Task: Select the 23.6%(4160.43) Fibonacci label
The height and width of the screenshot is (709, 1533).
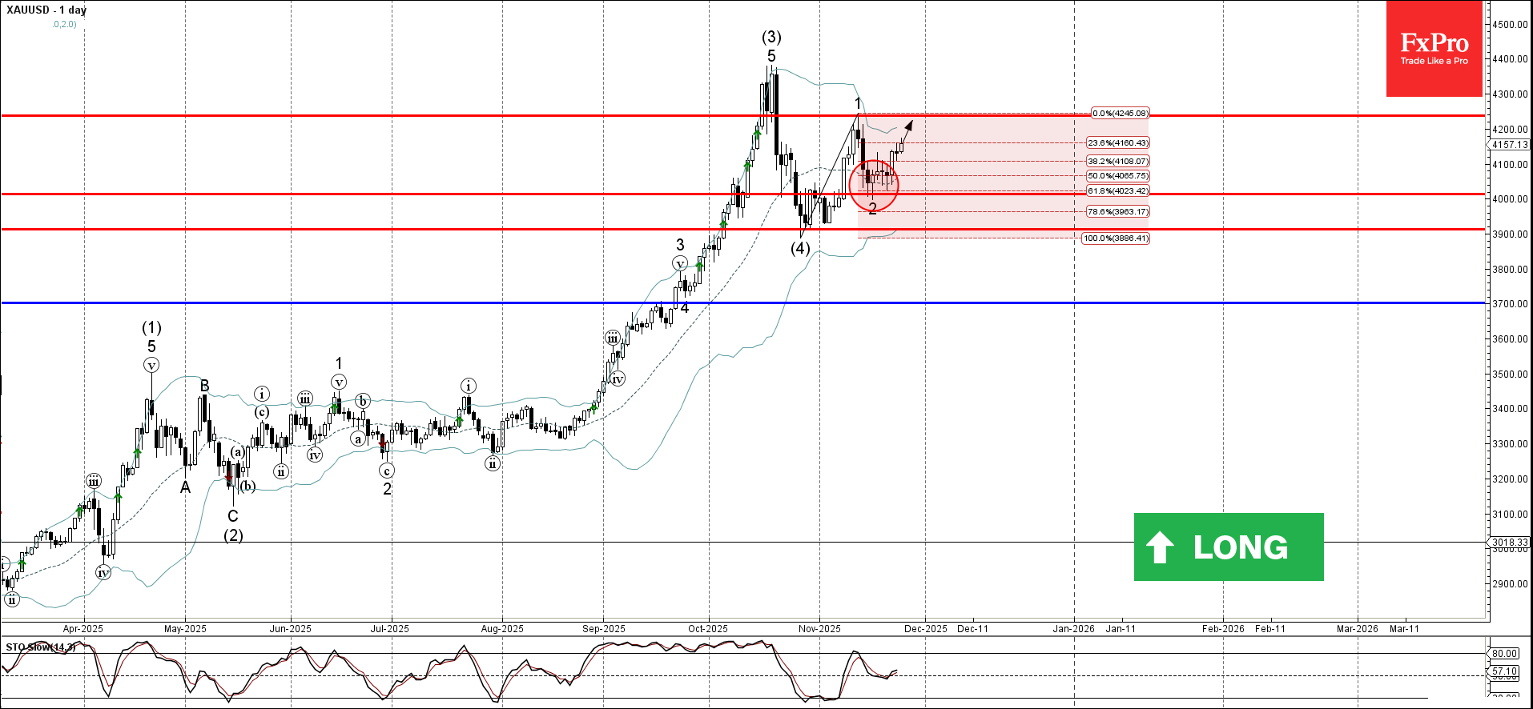Action: pyautogui.click(x=1117, y=143)
